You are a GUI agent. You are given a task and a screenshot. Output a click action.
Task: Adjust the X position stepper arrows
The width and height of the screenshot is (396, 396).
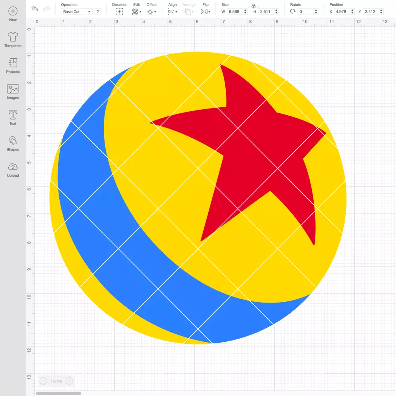coord(352,11)
